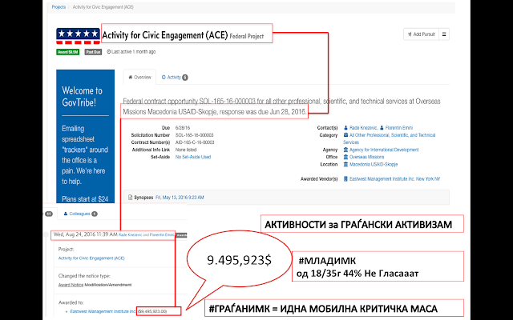Open Activity for Civic Engagement (ACE) project link
The width and height of the screenshot is (513, 320).
pos(91,258)
